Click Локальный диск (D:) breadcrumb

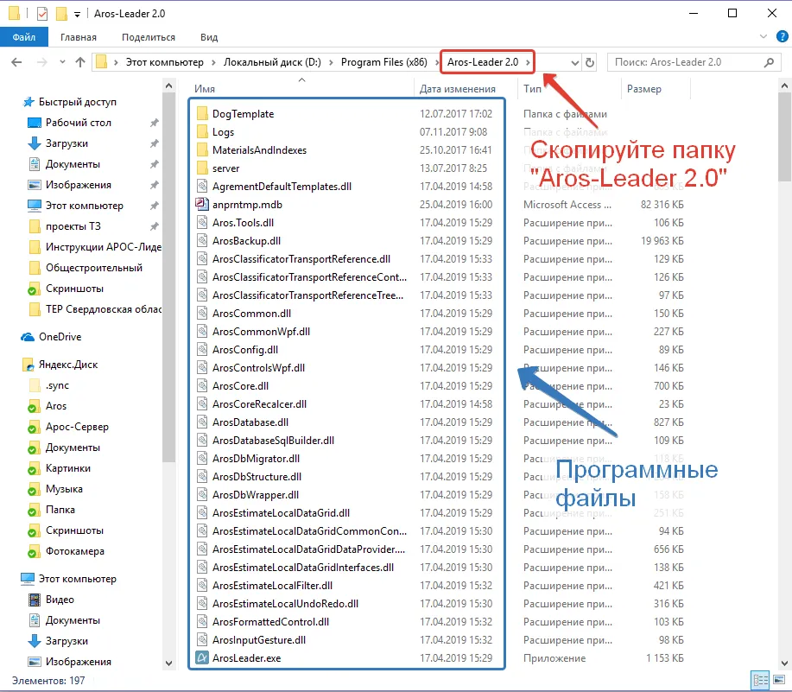click(x=272, y=62)
